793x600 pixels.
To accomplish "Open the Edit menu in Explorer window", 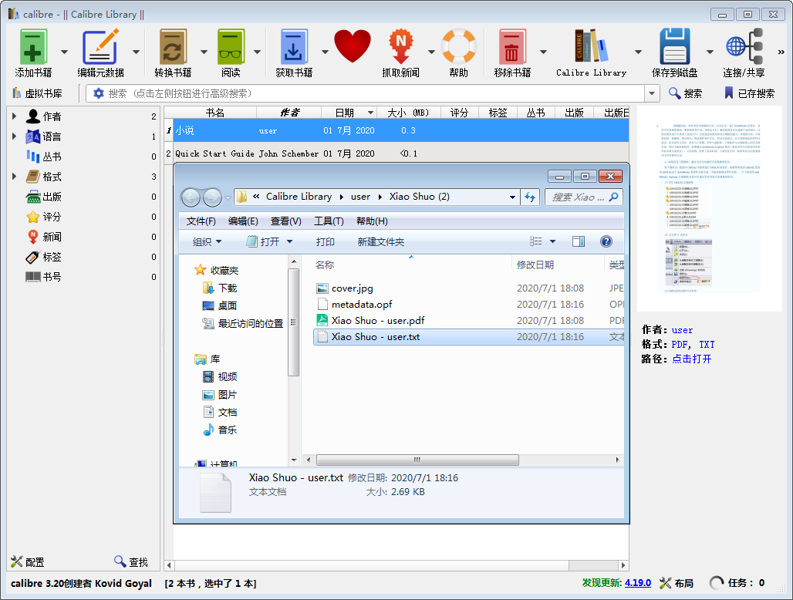I will click(x=243, y=221).
